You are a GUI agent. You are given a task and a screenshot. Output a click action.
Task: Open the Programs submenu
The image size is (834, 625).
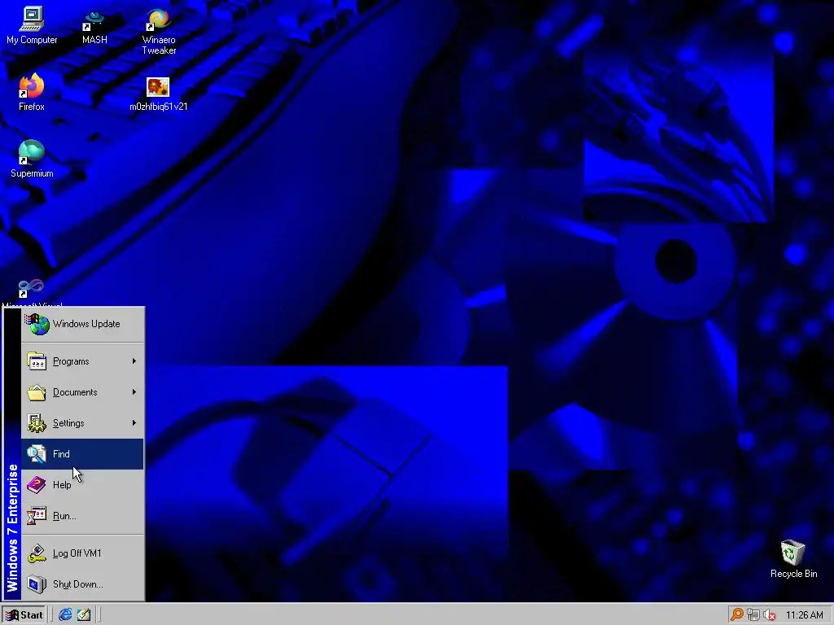point(82,361)
